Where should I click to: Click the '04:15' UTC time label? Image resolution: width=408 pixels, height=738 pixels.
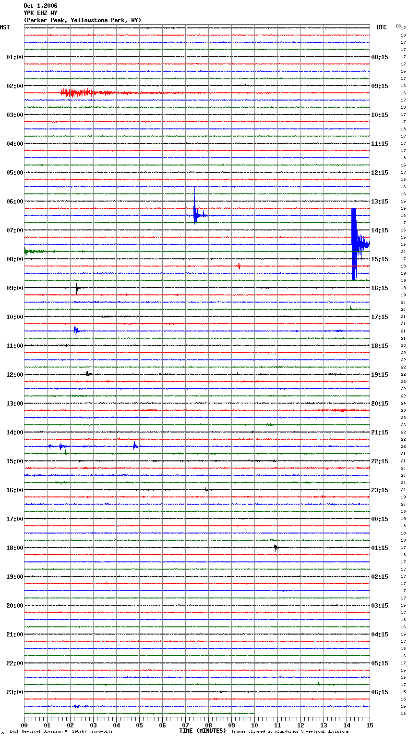coord(380,635)
